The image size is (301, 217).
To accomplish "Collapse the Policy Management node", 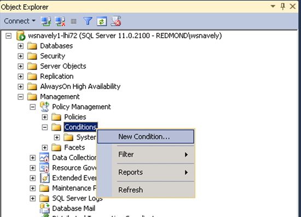I will (x=33, y=107).
